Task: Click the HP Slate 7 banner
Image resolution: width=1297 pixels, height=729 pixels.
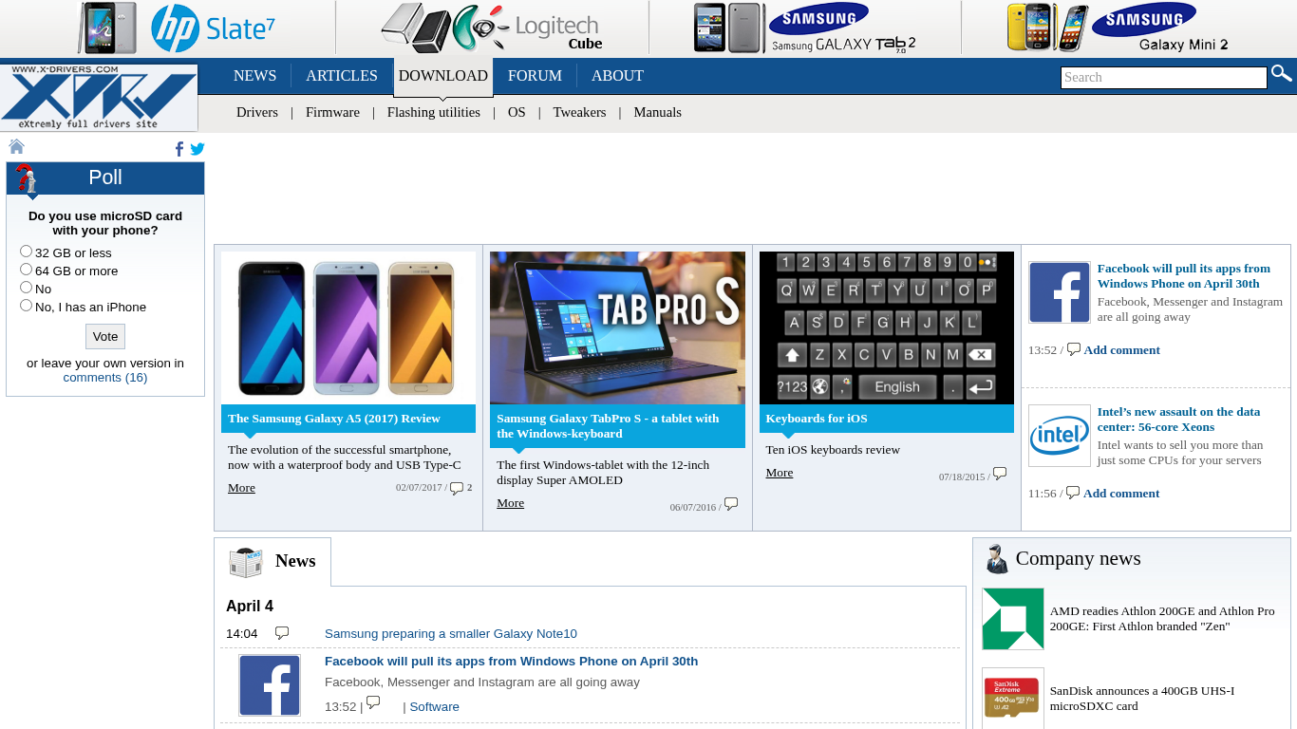Action: pyautogui.click(x=177, y=28)
